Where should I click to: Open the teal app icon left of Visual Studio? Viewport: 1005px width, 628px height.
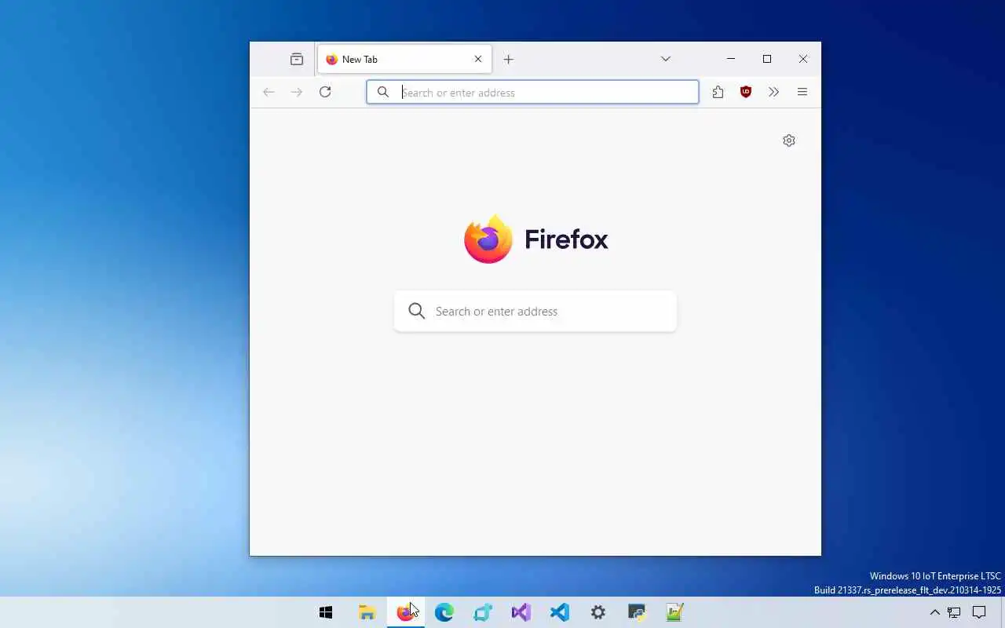(483, 612)
